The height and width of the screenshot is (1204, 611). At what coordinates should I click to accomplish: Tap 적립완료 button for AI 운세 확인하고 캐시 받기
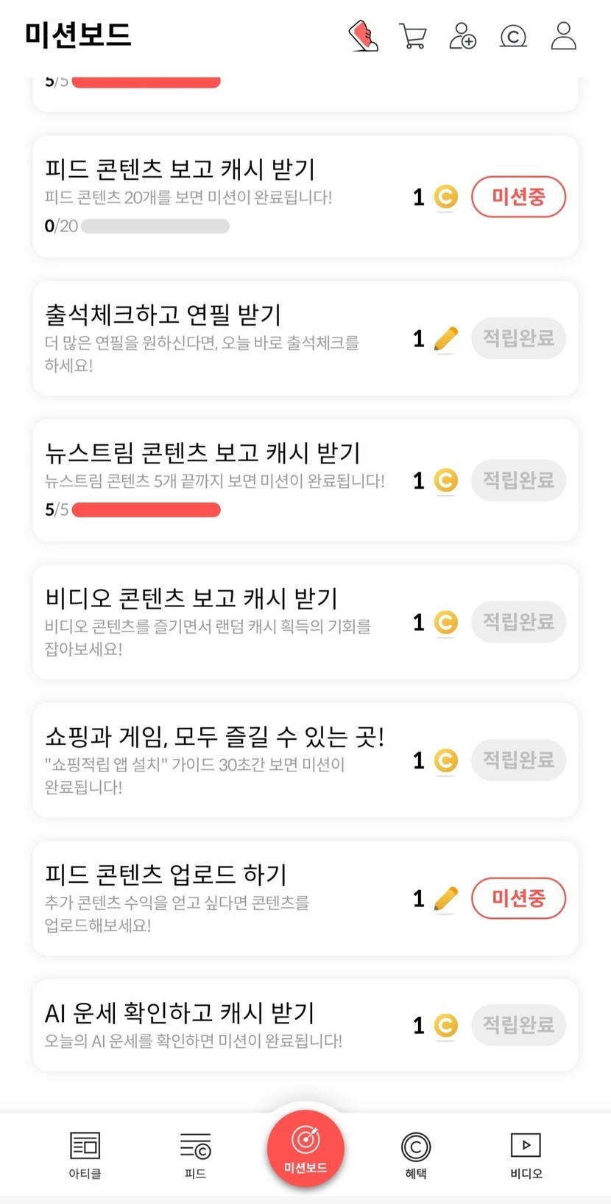pyautogui.click(x=518, y=1025)
